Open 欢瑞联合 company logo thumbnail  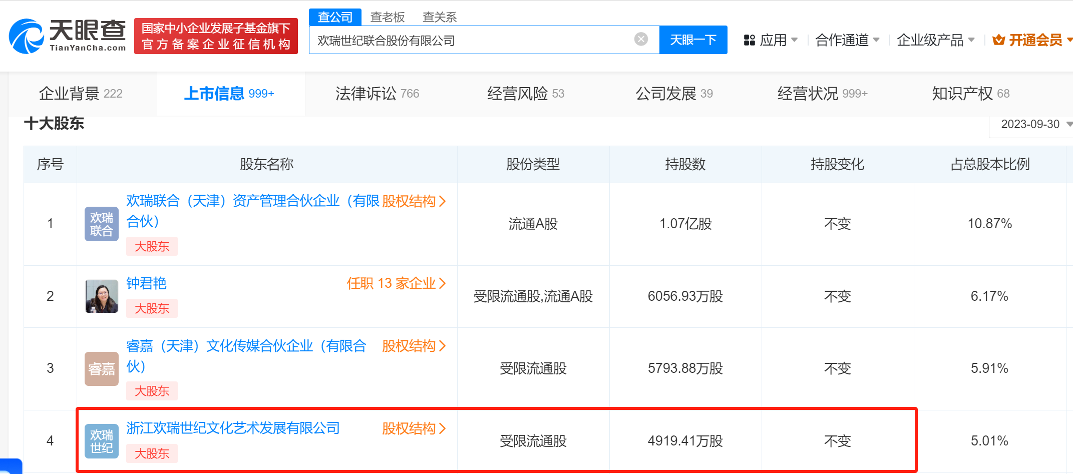point(102,224)
